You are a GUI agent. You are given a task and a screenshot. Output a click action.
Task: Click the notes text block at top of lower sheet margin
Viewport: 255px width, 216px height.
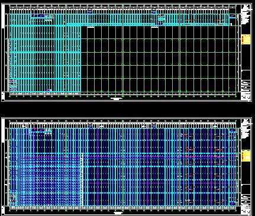point(246,128)
